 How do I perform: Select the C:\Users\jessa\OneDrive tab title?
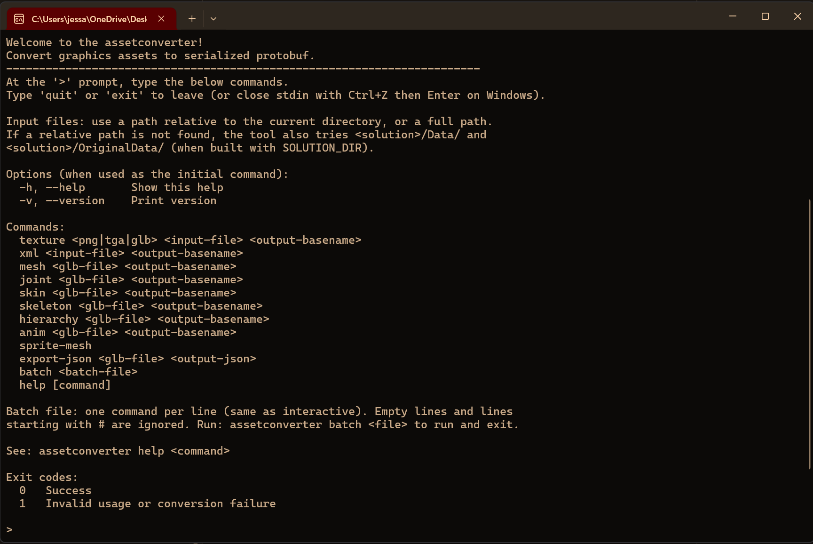(x=89, y=19)
